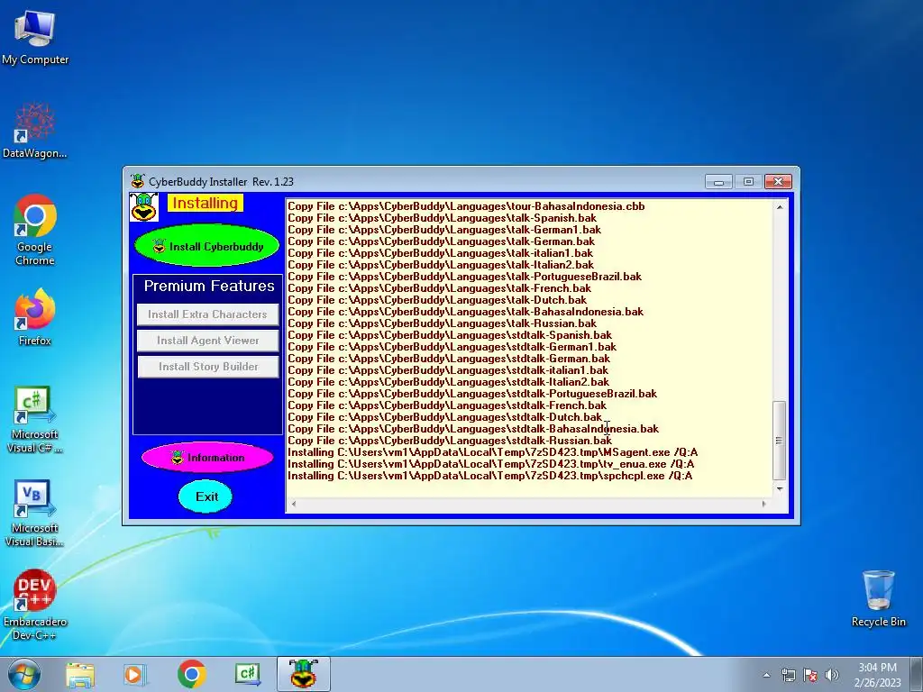Viewport: 923px width, 692px height.
Task: Click the vertical scrollbar thumb in the log
Action: 780,440
